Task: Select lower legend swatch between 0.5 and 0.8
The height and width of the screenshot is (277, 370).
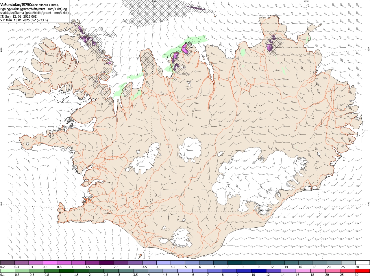Action: (38, 271)
